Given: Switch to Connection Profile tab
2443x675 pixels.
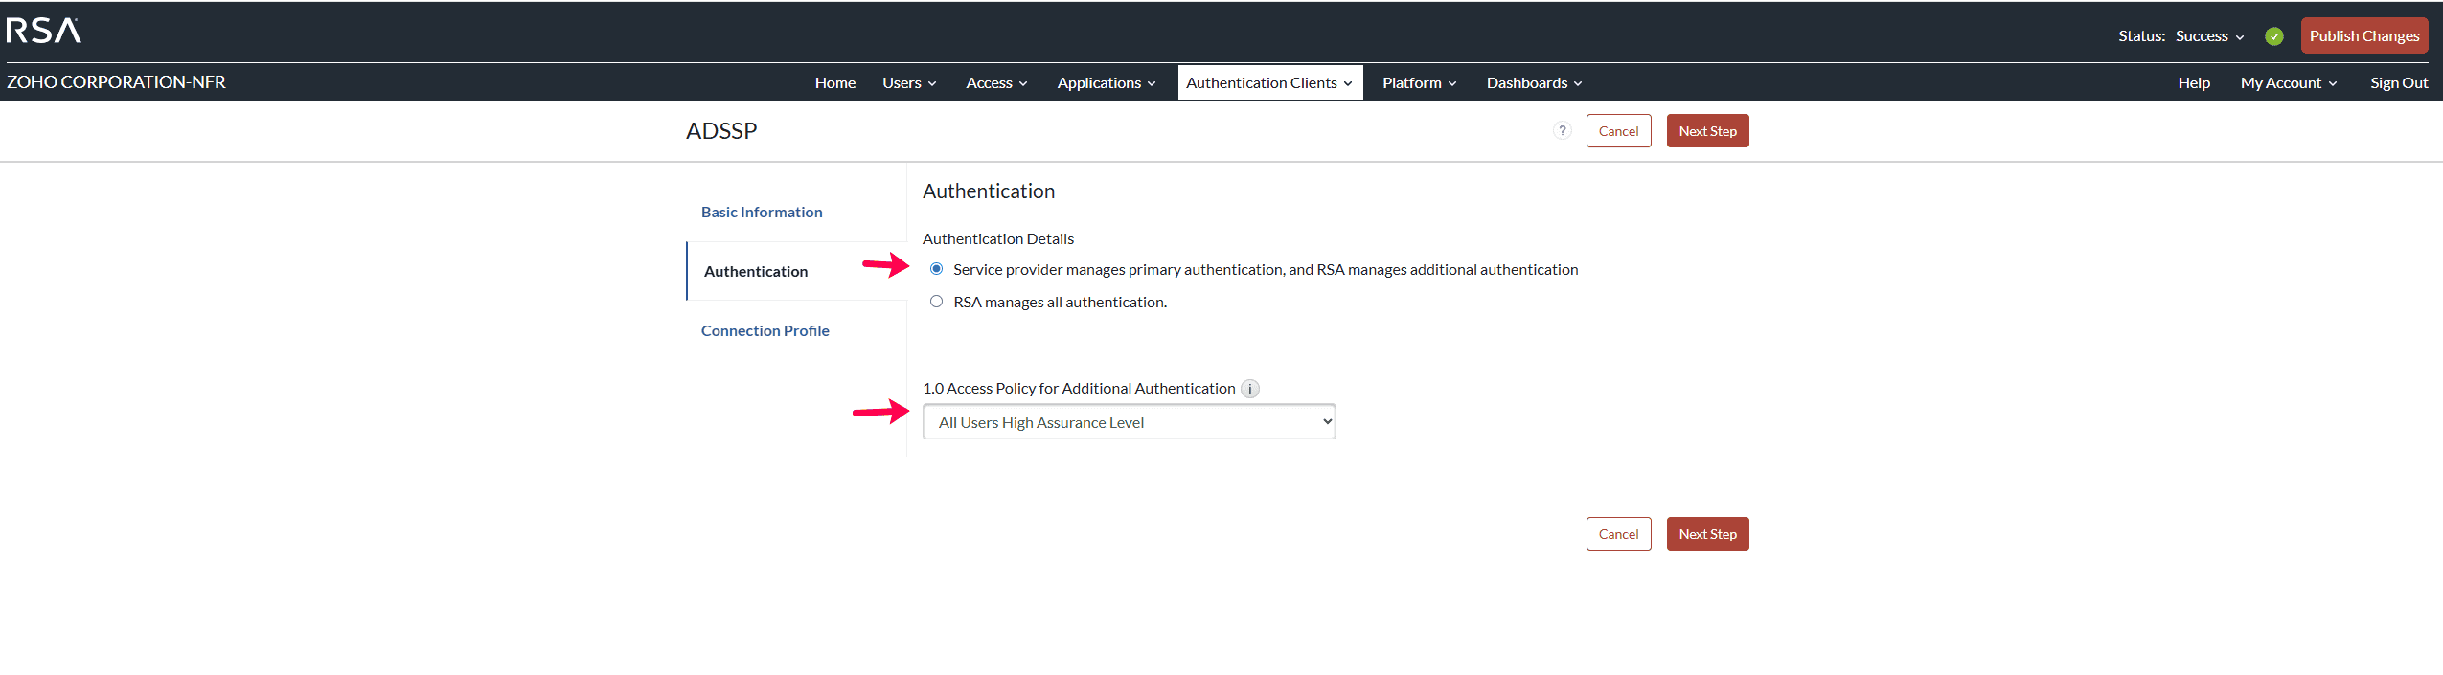Looking at the screenshot, I should click(x=765, y=331).
